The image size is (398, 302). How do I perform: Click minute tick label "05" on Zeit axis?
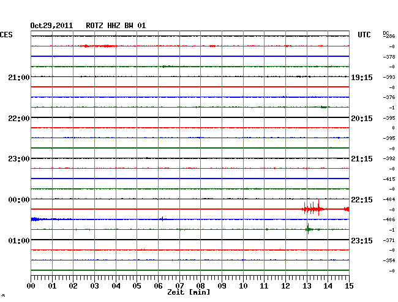coord(137,286)
